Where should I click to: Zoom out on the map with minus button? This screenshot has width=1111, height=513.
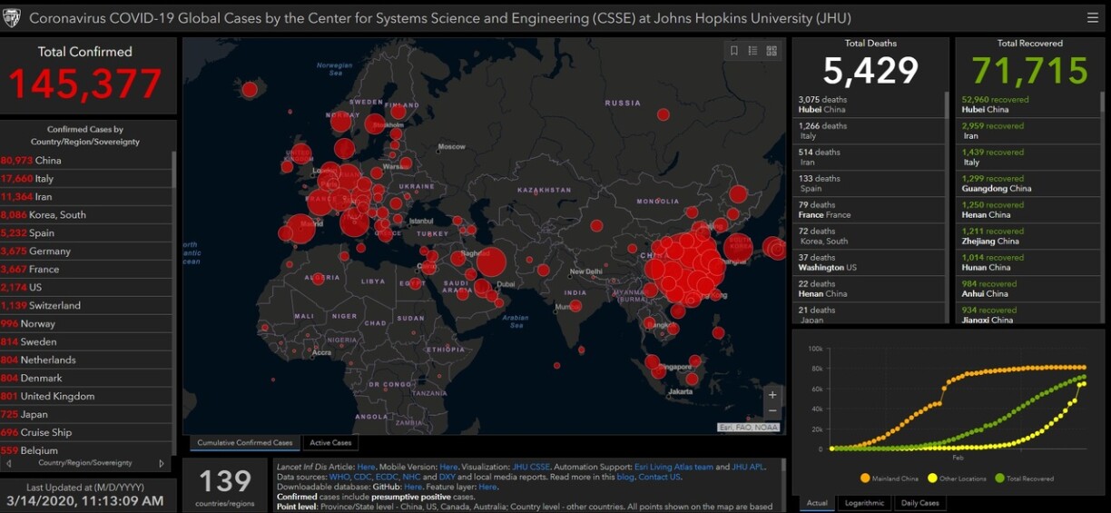[772, 411]
